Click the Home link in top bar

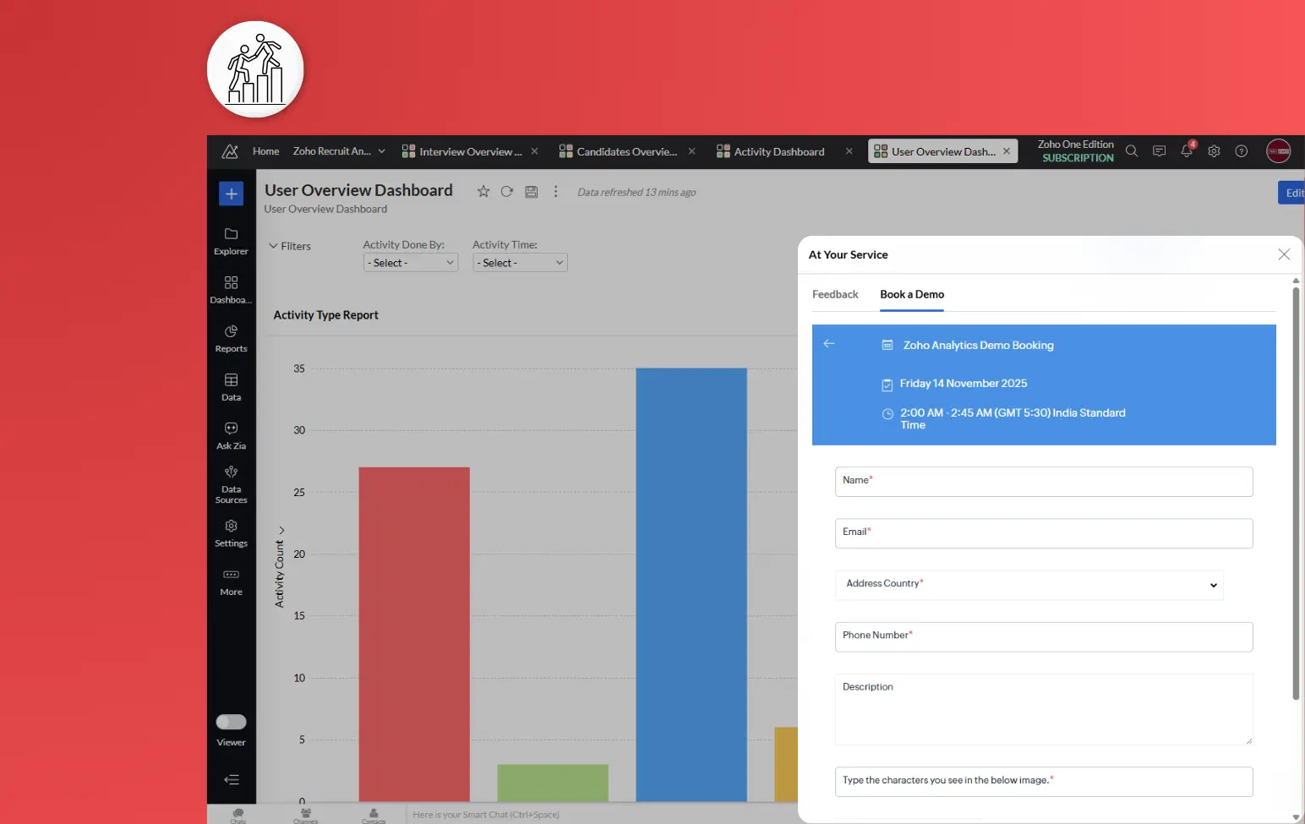[x=265, y=151]
